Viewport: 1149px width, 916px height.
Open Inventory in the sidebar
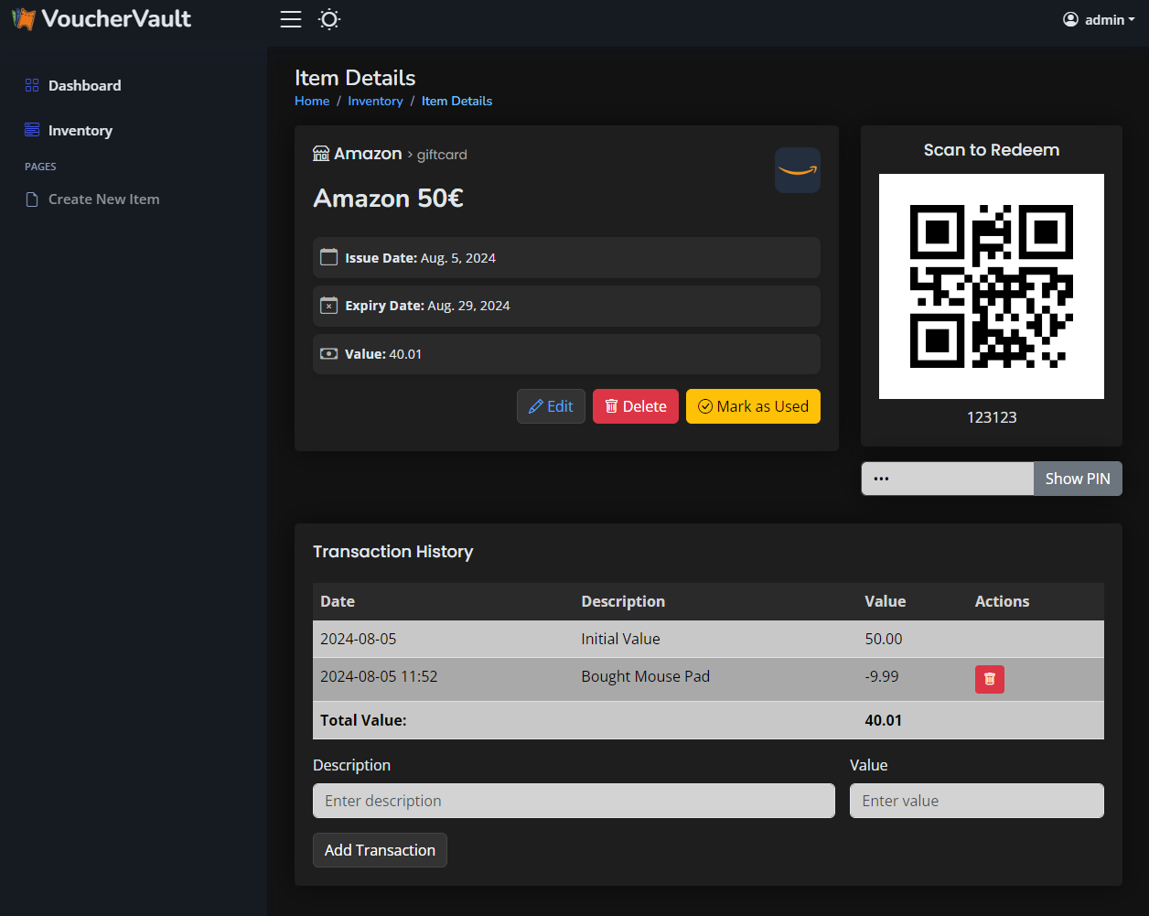81,130
